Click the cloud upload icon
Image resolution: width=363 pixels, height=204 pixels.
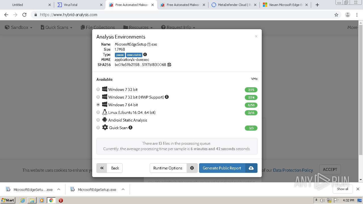click(x=251, y=168)
